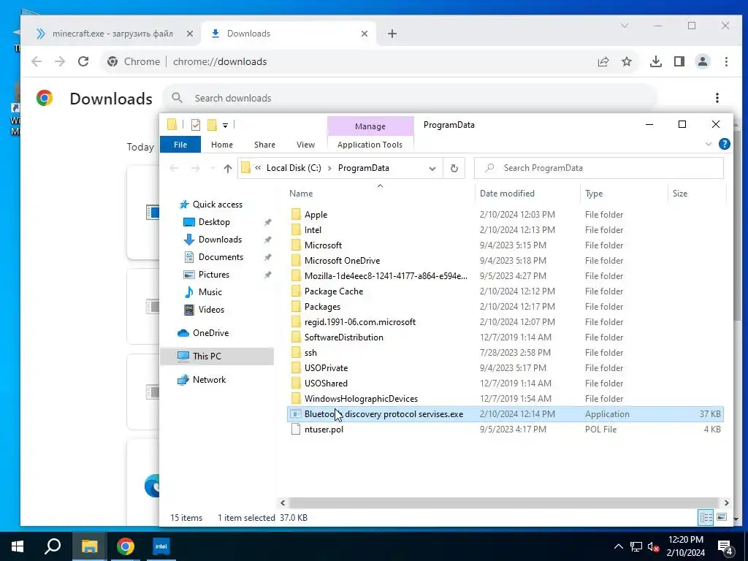748x561 pixels.
Task: Open Chrome profile avatar
Action: coord(702,61)
